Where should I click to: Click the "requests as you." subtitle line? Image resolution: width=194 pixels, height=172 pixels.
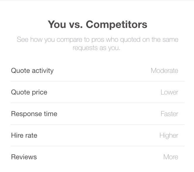point(96,48)
